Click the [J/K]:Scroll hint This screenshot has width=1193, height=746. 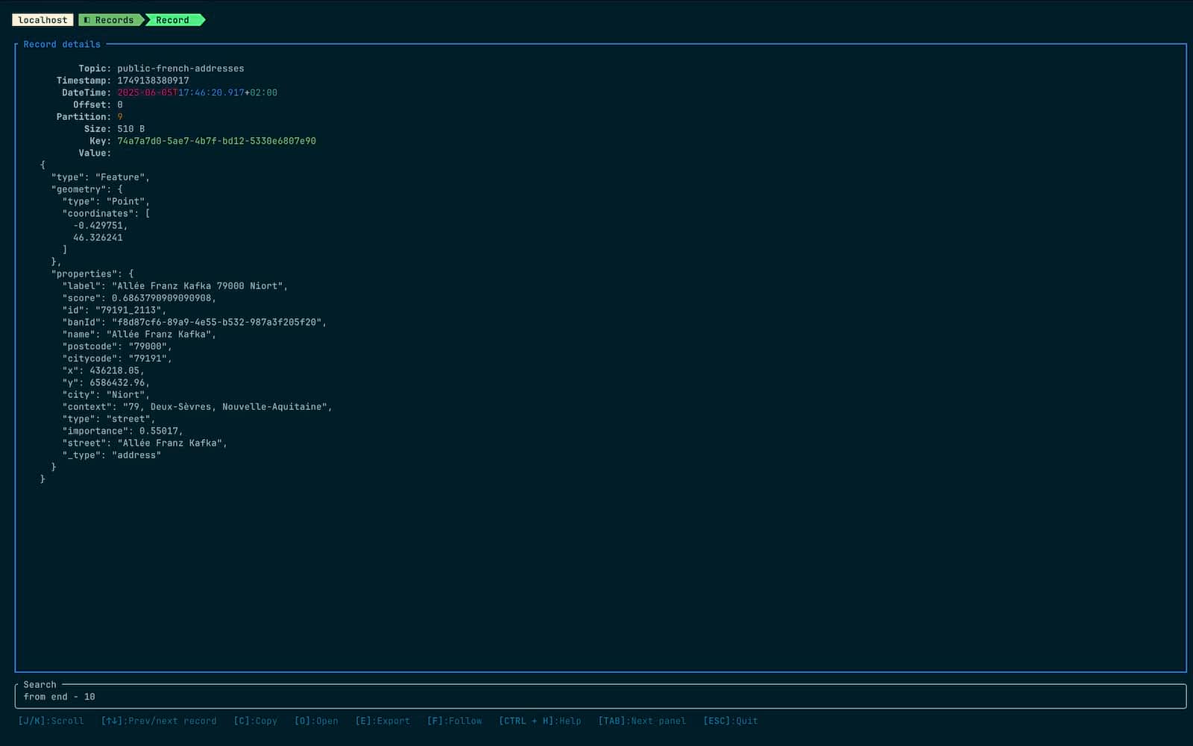(51, 721)
